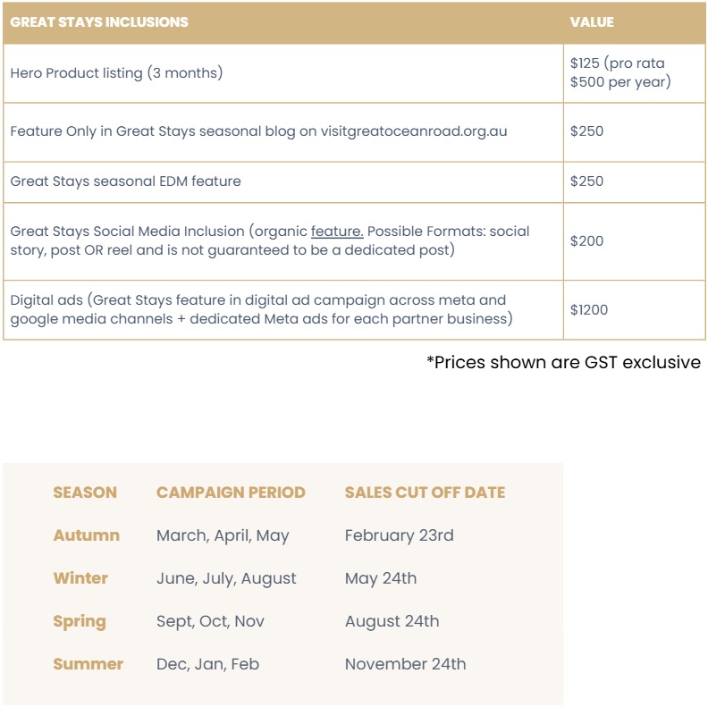The image size is (708, 724).
Task: Click the visitgreatoceanroad.org.au blog feature text
Action: click(258, 131)
